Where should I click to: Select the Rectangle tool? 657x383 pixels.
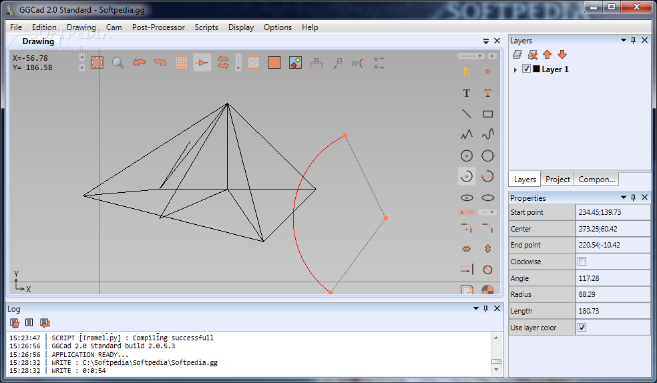487,114
